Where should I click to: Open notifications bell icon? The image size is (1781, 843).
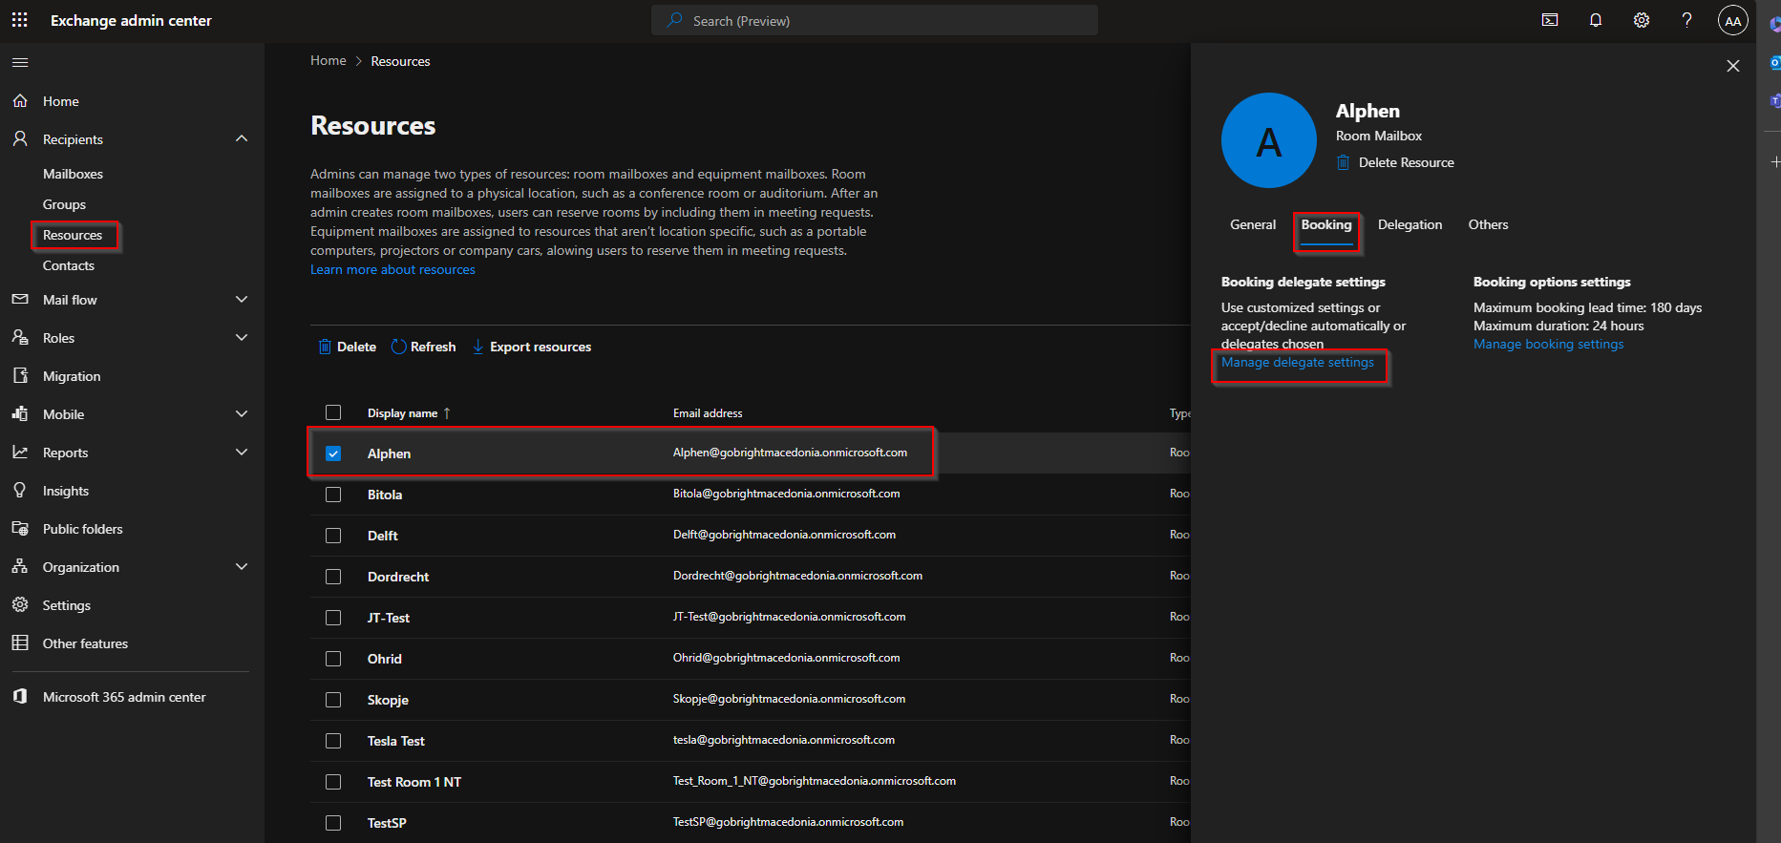click(1596, 20)
